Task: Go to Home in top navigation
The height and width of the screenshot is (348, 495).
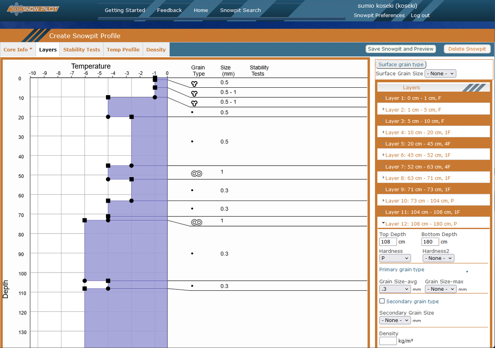Action: 201,10
